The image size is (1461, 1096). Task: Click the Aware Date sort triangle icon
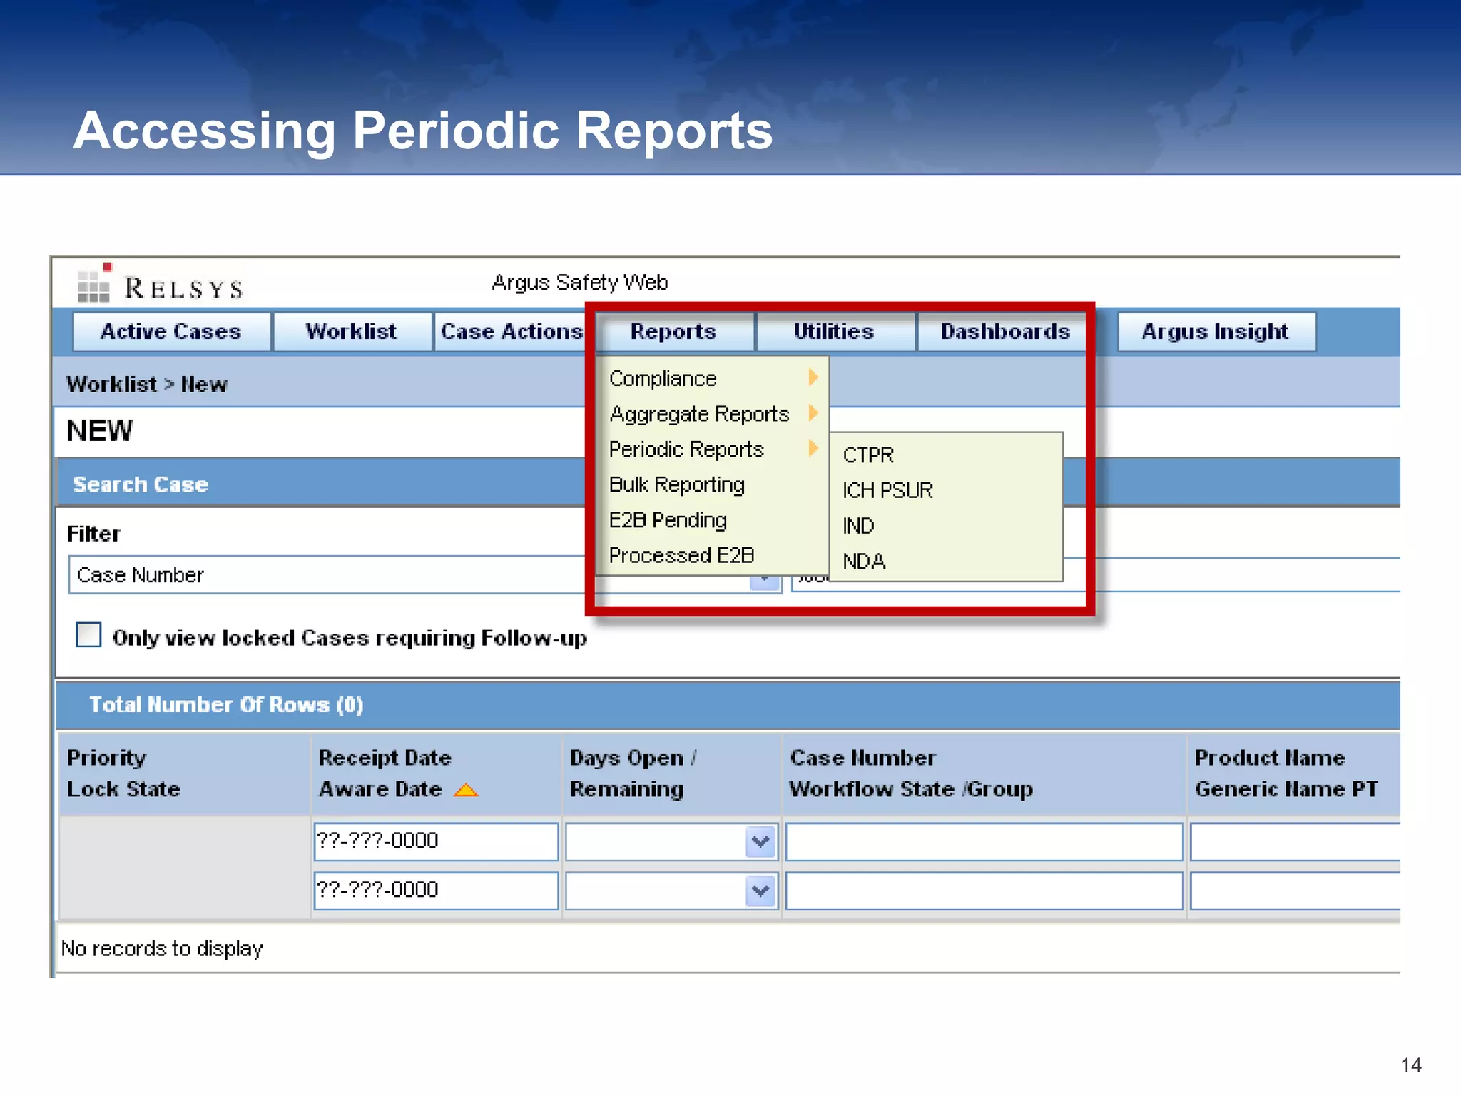[x=466, y=790]
